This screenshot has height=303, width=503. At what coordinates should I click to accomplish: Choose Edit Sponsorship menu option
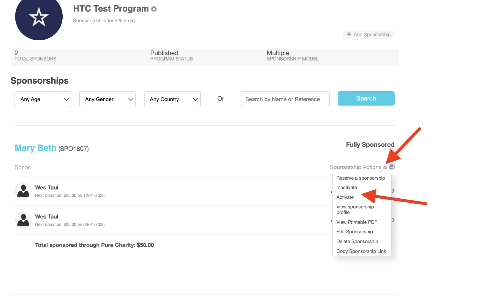click(x=355, y=232)
